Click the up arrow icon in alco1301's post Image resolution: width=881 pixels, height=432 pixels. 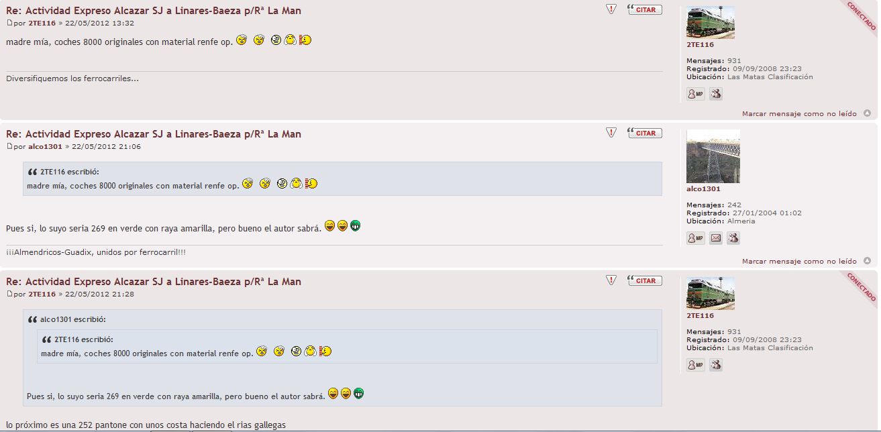click(x=867, y=261)
